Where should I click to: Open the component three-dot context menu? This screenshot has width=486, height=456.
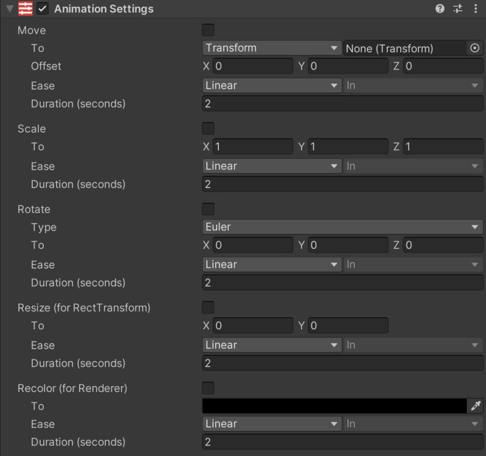click(476, 9)
